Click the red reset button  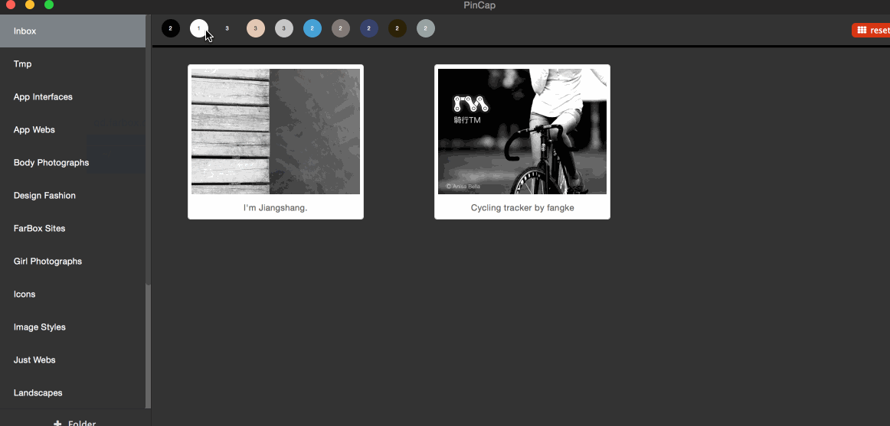point(872,31)
